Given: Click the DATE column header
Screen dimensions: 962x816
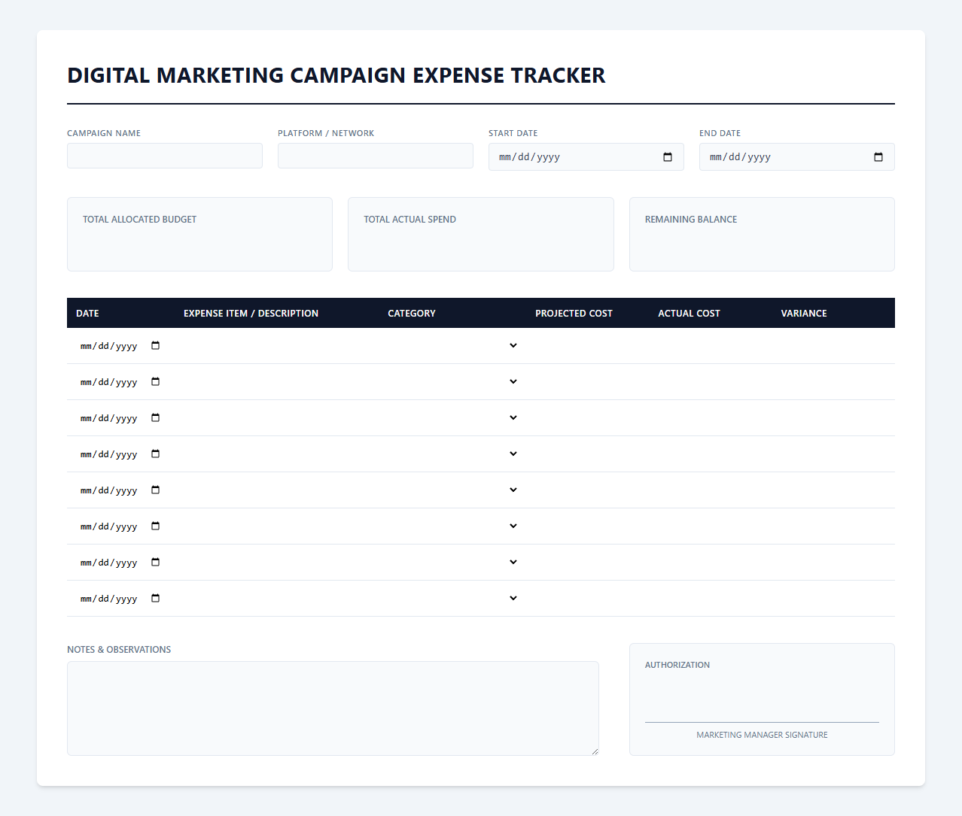Looking at the screenshot, I should coord(87,314).
